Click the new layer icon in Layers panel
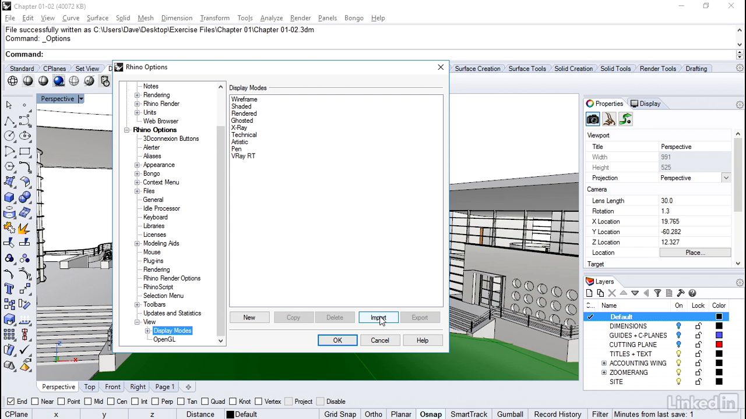Image resolution: width=746 pixels, height=419 pixels. tap(589, 293)
